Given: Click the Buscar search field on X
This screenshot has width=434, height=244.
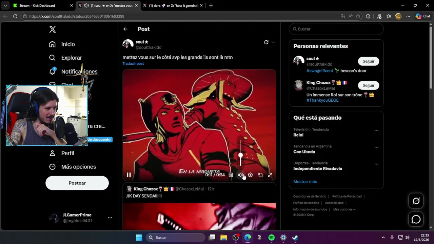Looking at the screenshot, I should tap(336, 29).
